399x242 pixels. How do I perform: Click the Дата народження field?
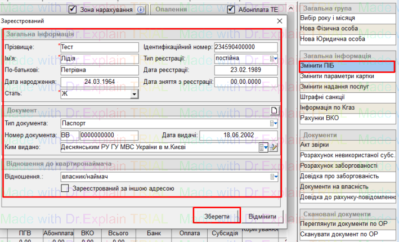[100, 82]
